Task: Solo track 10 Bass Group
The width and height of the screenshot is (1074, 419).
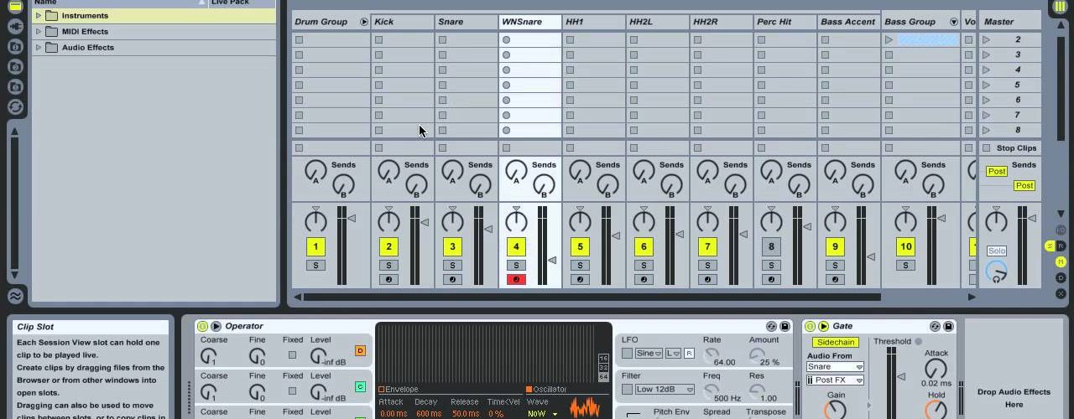Action: 905,265
